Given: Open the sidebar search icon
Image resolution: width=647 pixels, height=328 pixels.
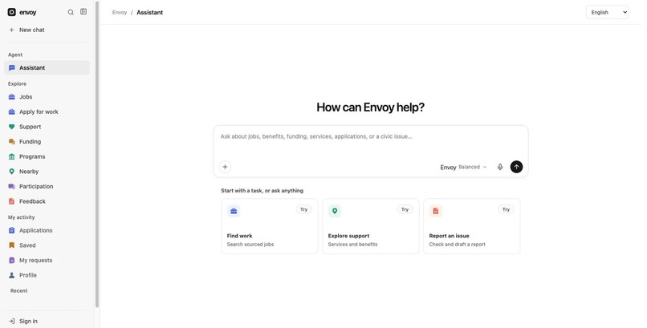Looking at the screenshot, I should point(71,12).
